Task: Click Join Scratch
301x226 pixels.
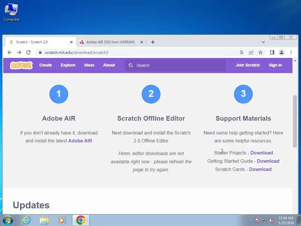Action: click(248, 65)
